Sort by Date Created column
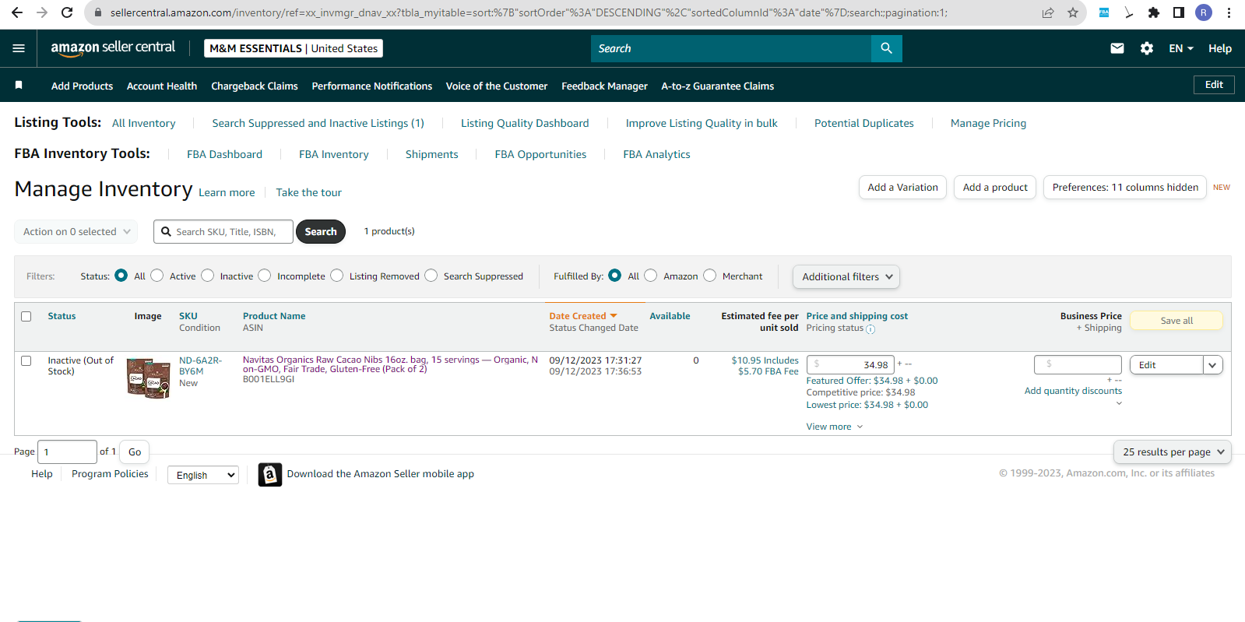1245x622 pixels. [x=583, y=316]
